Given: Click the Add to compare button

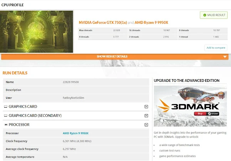Looking at the screenshot, I should coord(216,48).
